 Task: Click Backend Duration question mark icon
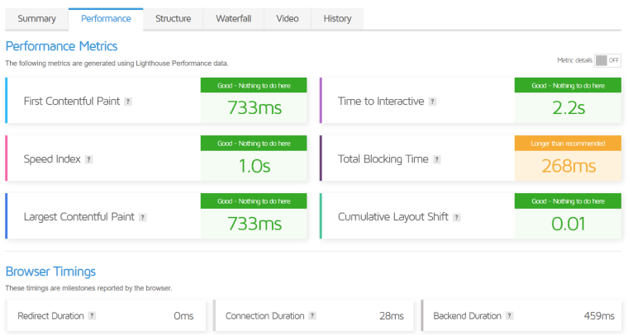509,316
